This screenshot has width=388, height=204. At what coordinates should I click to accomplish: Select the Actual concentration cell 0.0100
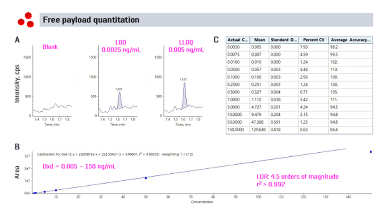233,62
